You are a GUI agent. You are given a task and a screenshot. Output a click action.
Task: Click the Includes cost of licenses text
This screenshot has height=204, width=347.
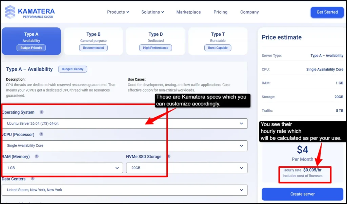(302, 176)
